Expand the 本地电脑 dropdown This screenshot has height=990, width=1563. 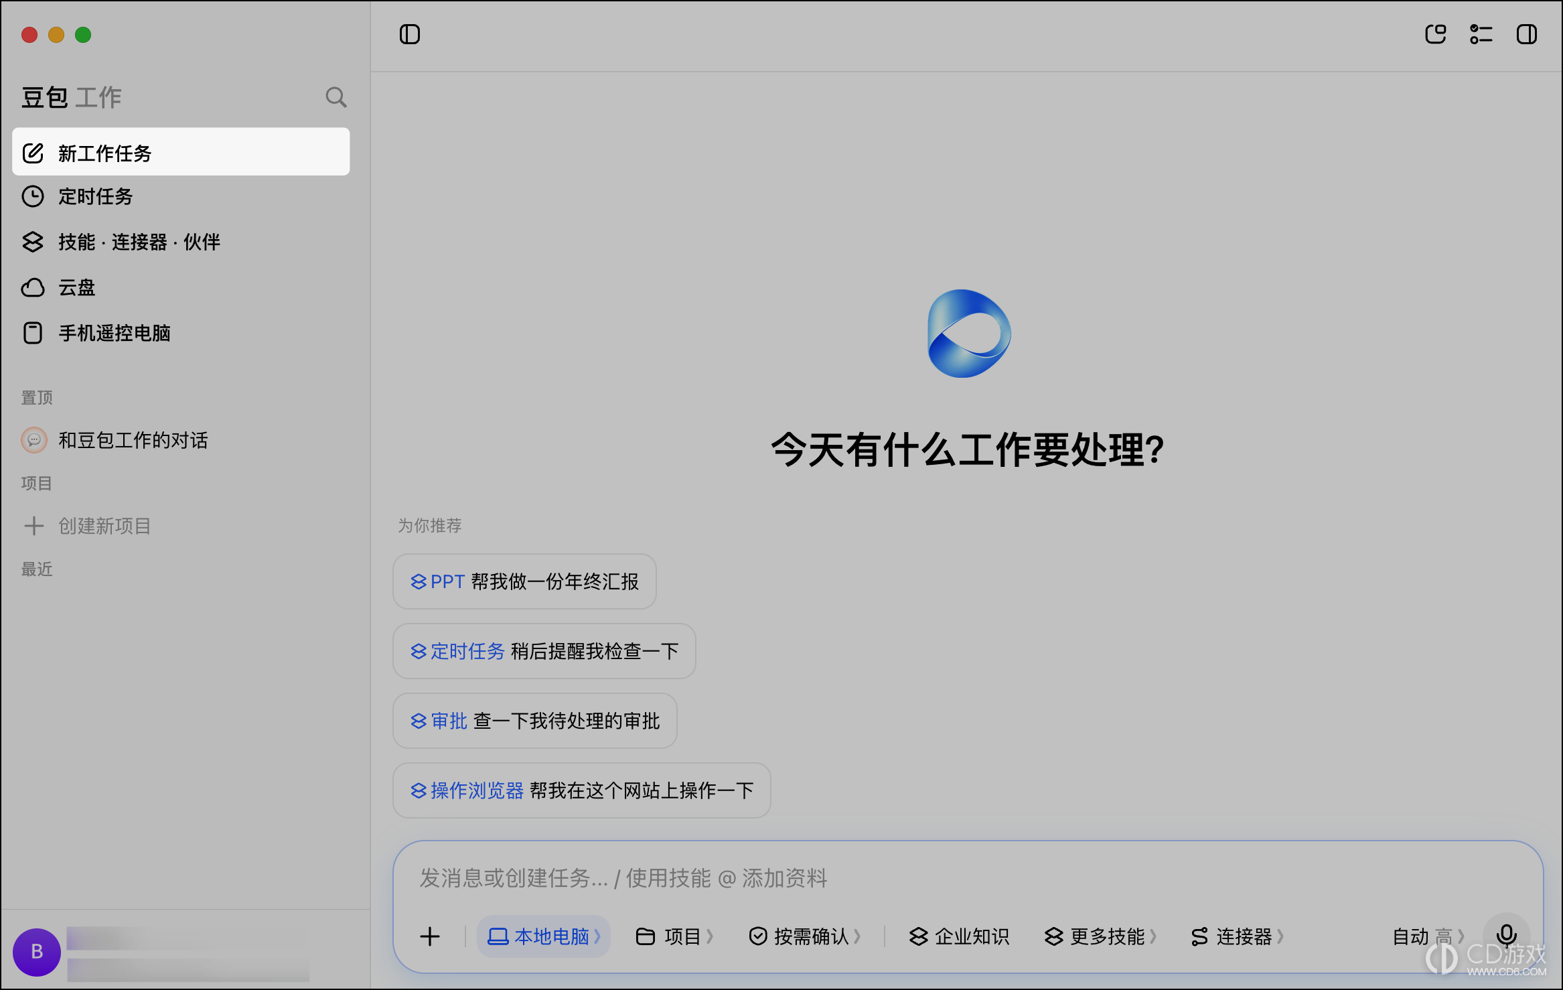click(x=543, y=936)
